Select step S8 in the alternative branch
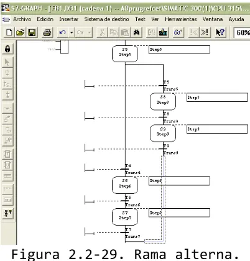This screenshot has height=261, width=250. [x=163, y=101]
